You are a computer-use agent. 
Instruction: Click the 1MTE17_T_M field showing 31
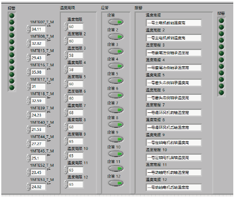point(38,87)
